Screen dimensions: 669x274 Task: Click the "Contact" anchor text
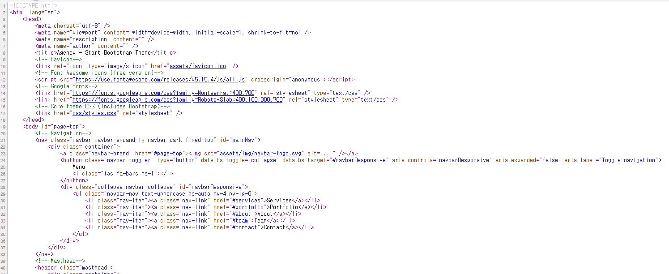pos(274,227)
